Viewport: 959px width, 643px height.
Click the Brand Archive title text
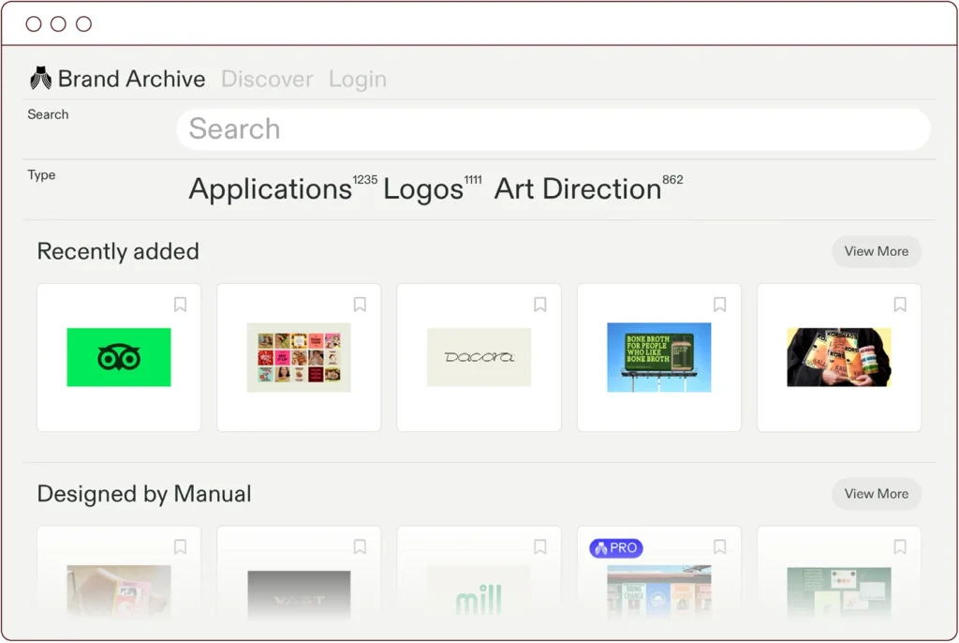(x=131, y=79)
